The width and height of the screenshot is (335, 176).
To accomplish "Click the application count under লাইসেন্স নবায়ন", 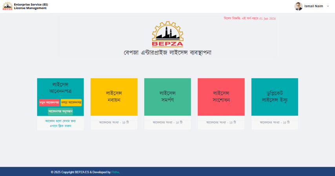I will pos(114,122).
